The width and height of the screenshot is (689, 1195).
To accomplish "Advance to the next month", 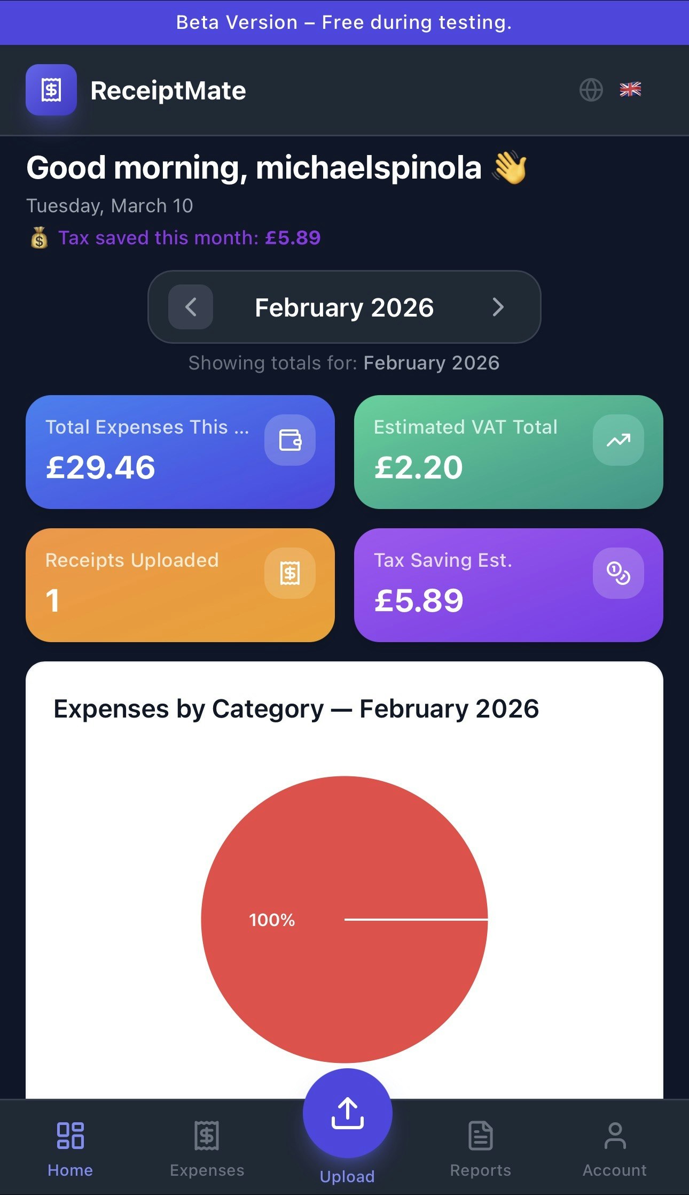I will click(498, 307).
